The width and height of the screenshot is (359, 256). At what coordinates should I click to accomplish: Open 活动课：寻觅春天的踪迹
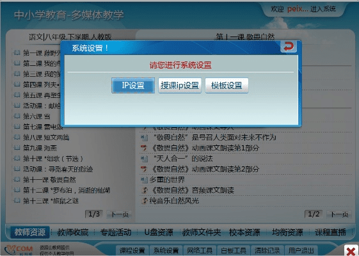(x=58, y=169)
